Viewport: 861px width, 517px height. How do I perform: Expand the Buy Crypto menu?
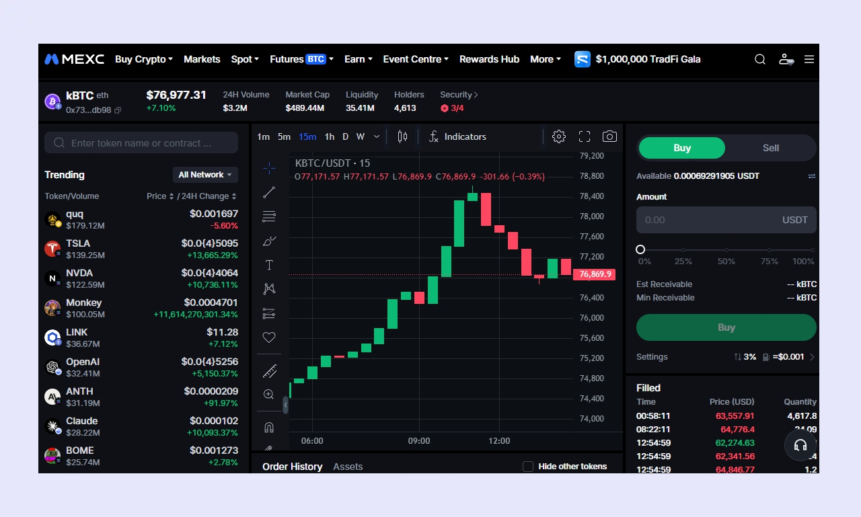tap(144, 59)
